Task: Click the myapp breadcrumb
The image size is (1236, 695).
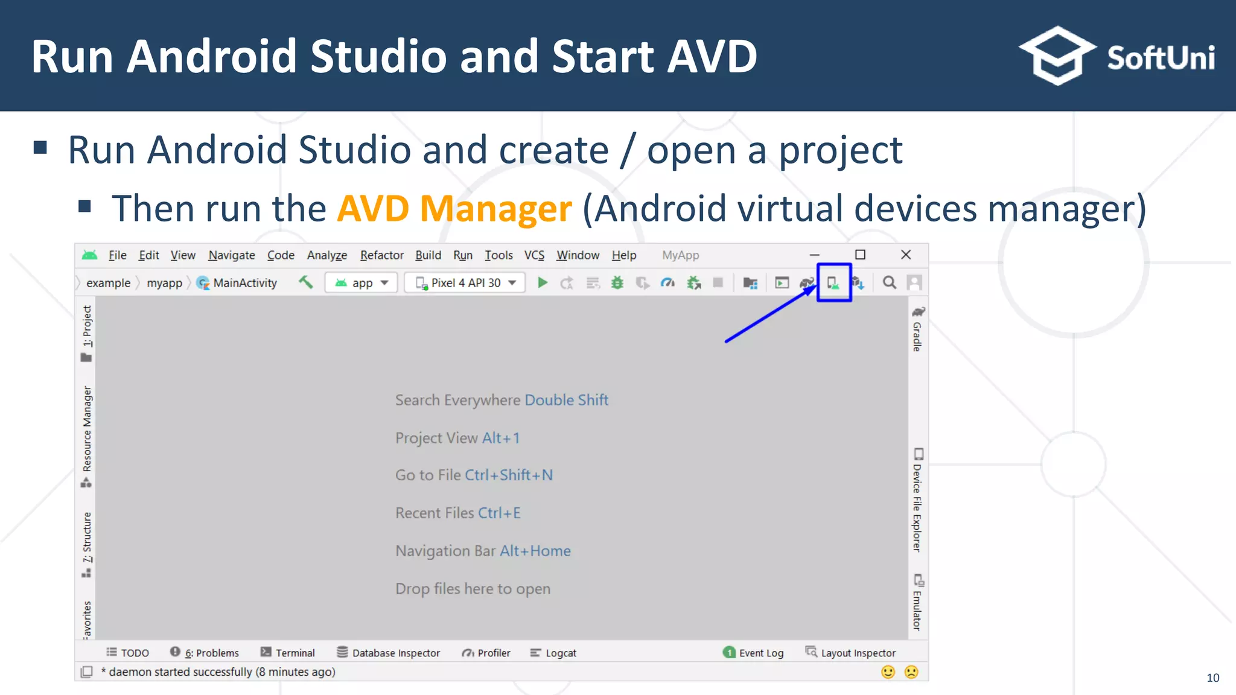Action: pyautogui.click(x=164, y=283)
